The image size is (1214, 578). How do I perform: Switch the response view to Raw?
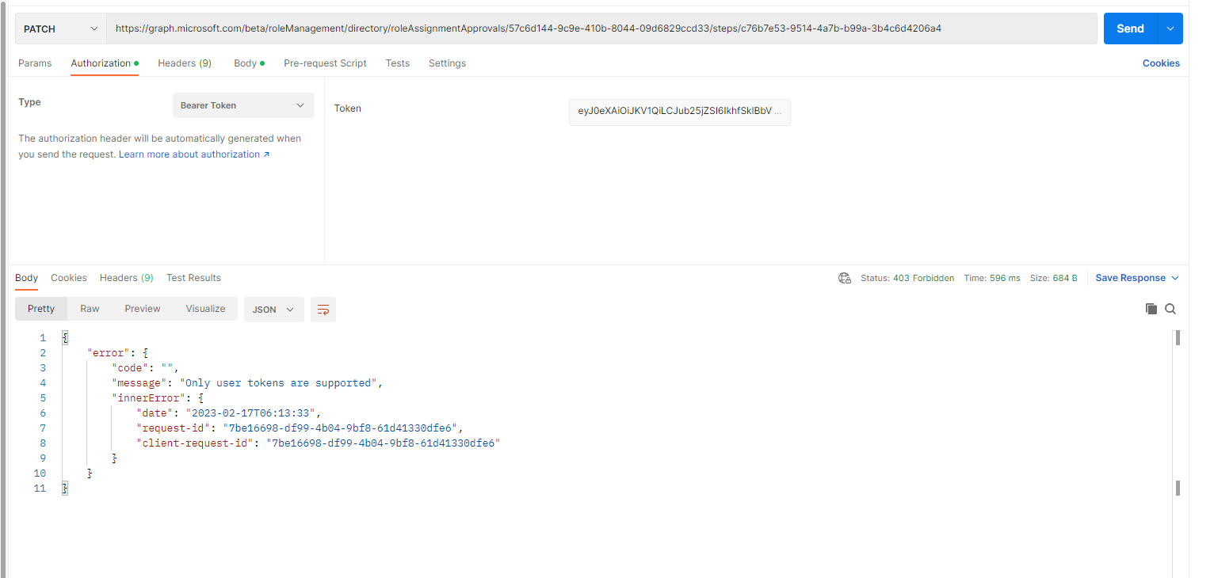point(90,309)
